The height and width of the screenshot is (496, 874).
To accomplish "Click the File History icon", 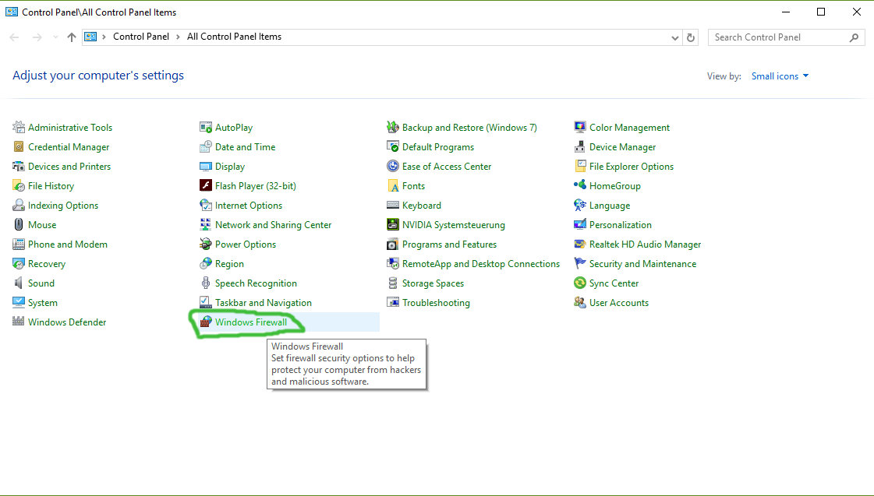I will pyautogui.click(x=19, y=186).
